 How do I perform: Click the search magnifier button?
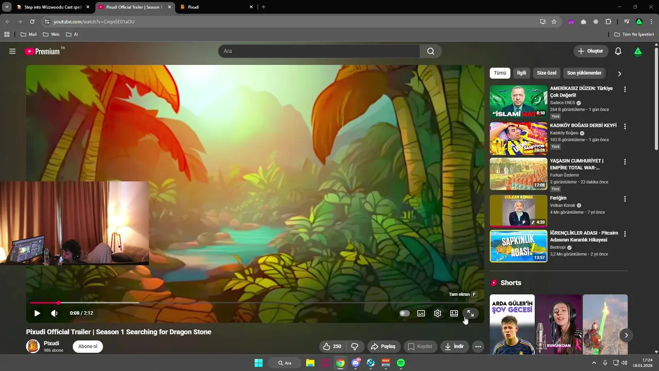coord(430,51)
